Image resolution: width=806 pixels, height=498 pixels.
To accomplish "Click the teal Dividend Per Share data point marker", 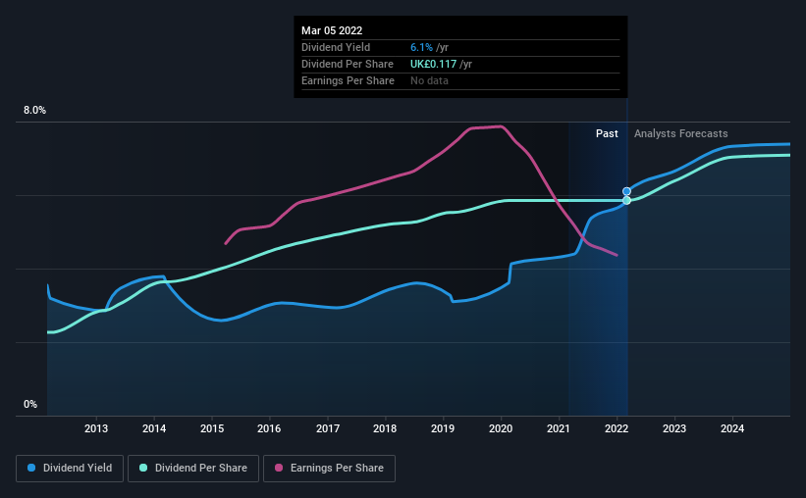I will pos(626,200).
